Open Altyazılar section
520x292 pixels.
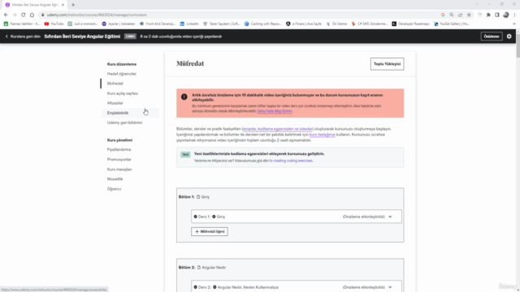[115, 103]
